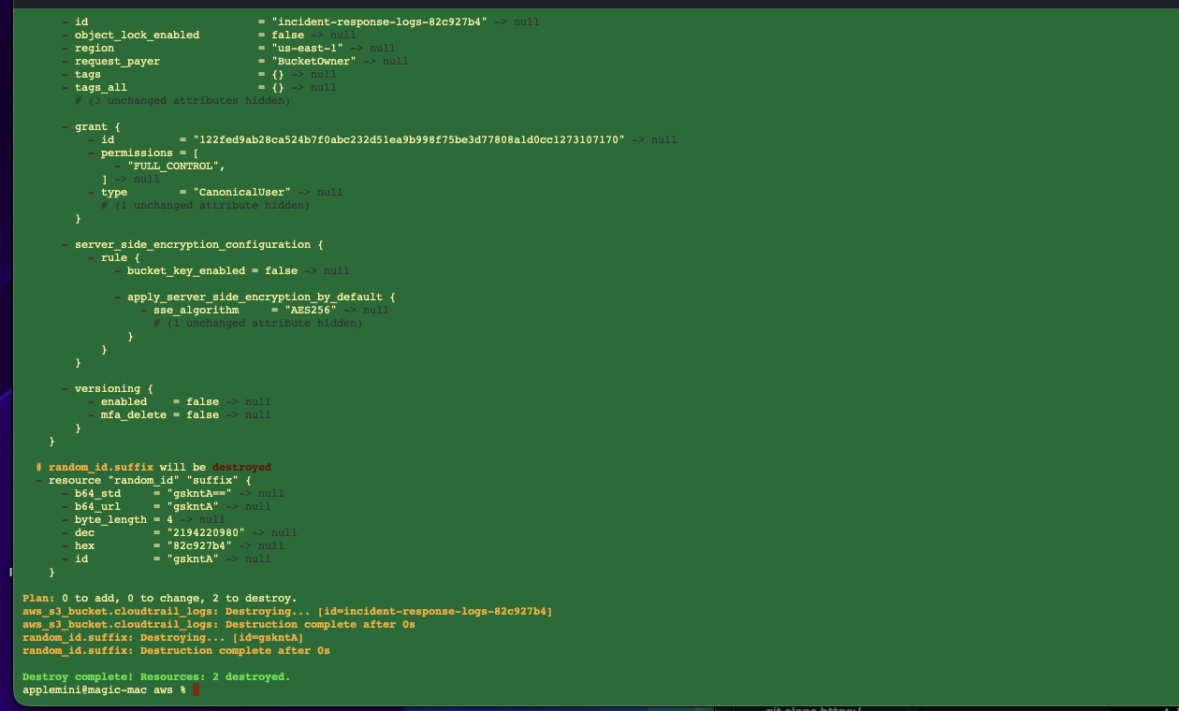Click the 'byte_length = 4' line
Viewport: 1179px width, 711px height.
tap(124, 519)
